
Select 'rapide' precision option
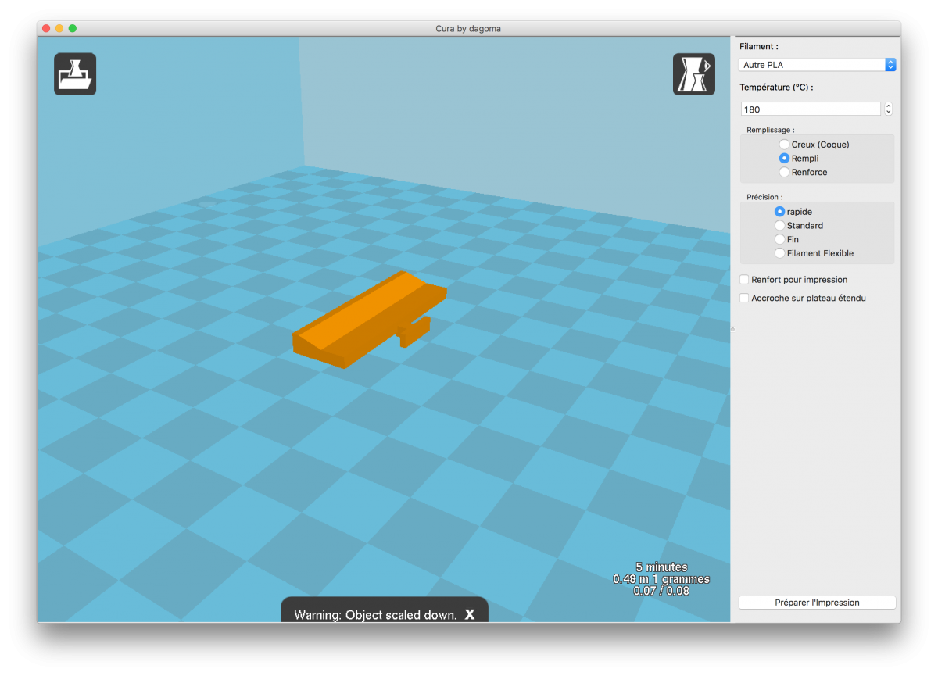click(x=793, y=212)
